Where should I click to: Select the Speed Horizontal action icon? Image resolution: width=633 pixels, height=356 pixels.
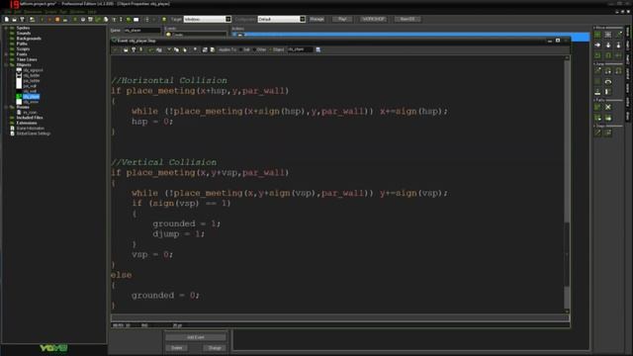pyautogui.click(x=597, y=45)
